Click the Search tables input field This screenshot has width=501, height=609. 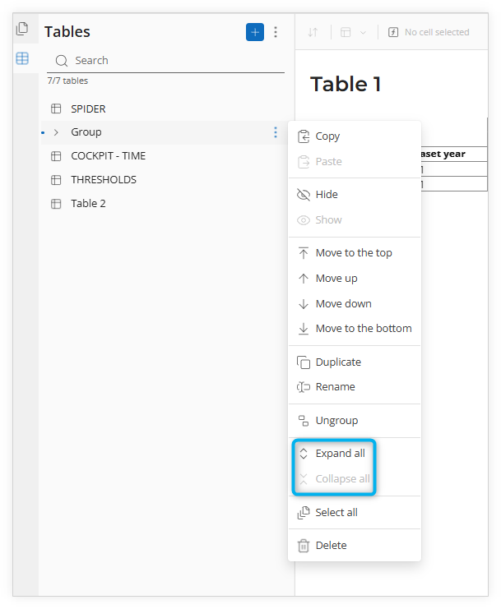click(x=165, y=61)
